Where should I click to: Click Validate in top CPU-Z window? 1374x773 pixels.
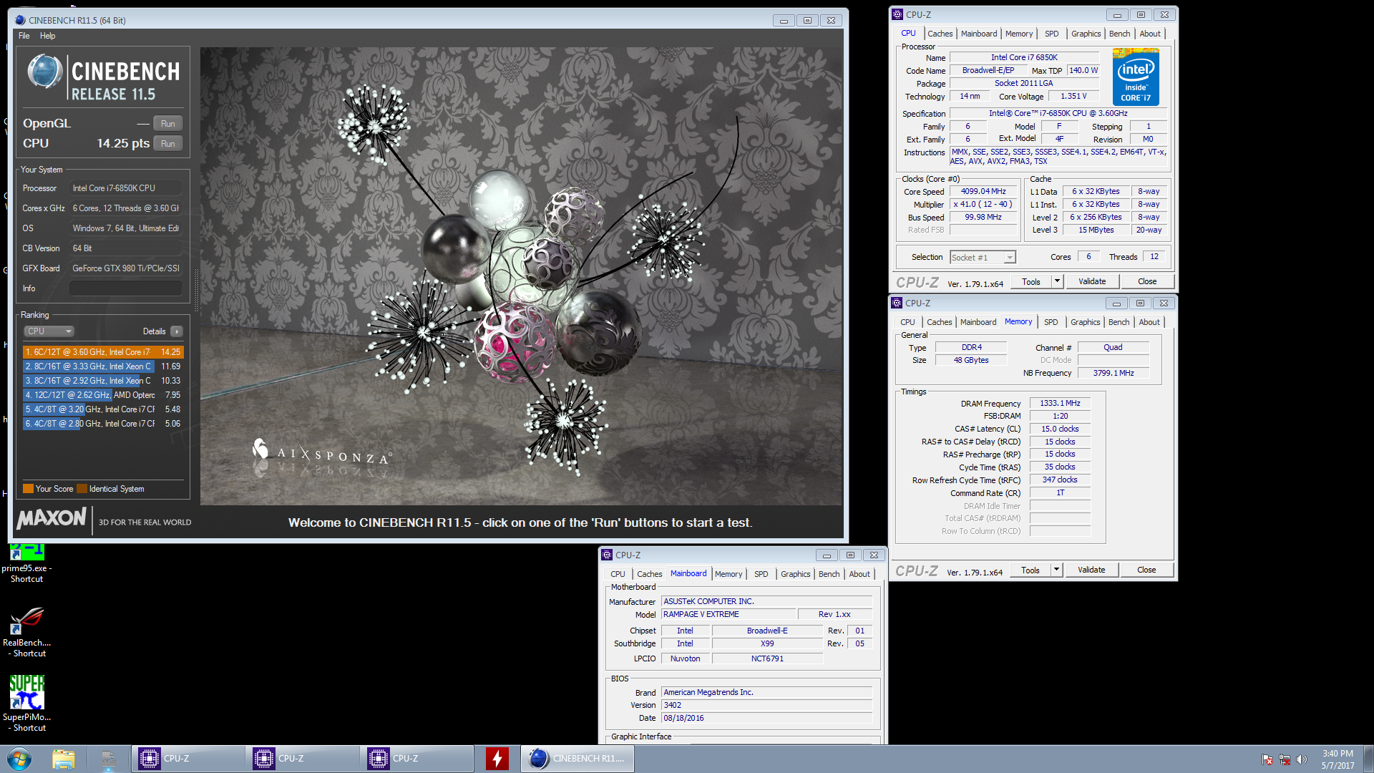pos(1092,282)
